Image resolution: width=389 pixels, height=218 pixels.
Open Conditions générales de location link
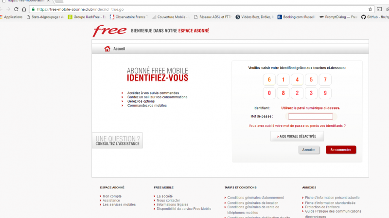click(253, 202)
